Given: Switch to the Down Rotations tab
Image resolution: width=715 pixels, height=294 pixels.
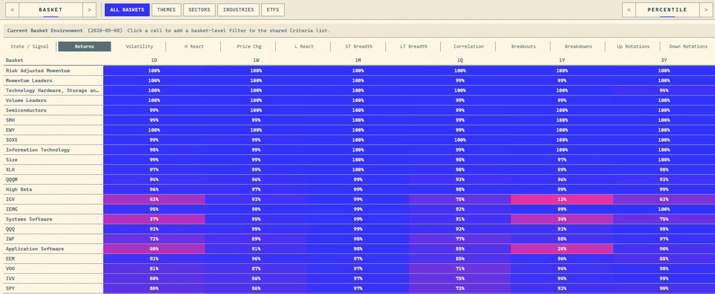Looking at the screenshot, I should 688,47.
